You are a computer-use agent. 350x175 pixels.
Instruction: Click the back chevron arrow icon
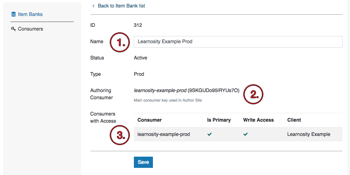(x=93, y=6)
